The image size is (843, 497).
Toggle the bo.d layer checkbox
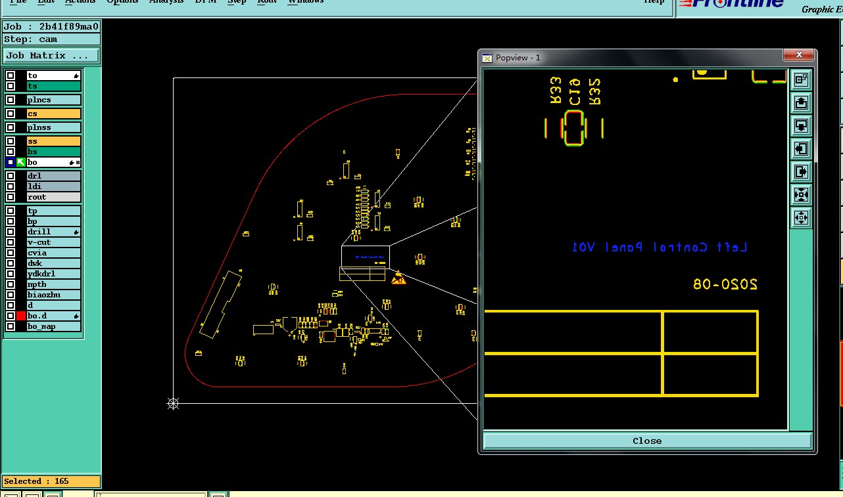point(11,316)
